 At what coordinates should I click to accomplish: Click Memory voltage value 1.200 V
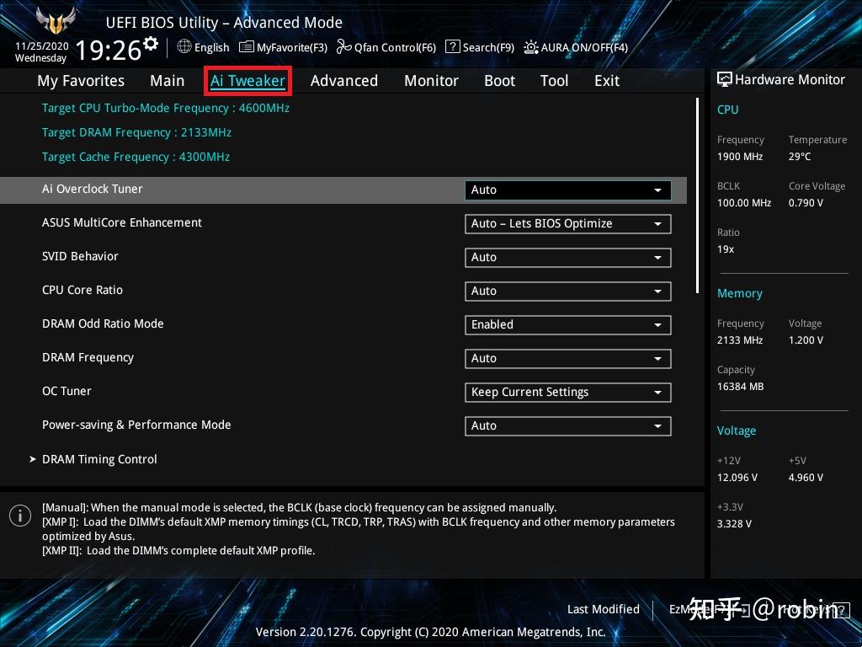(x=806, y=340)
